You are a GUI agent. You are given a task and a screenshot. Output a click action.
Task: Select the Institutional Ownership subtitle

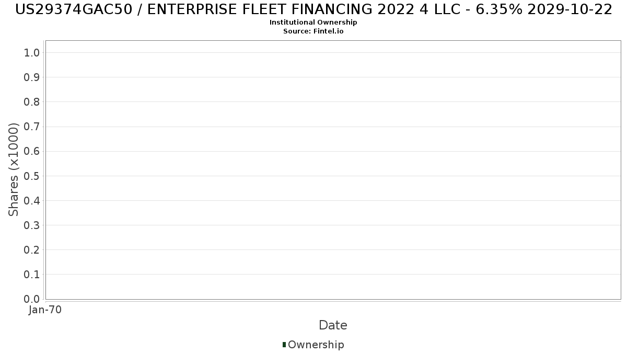(313, 22)
